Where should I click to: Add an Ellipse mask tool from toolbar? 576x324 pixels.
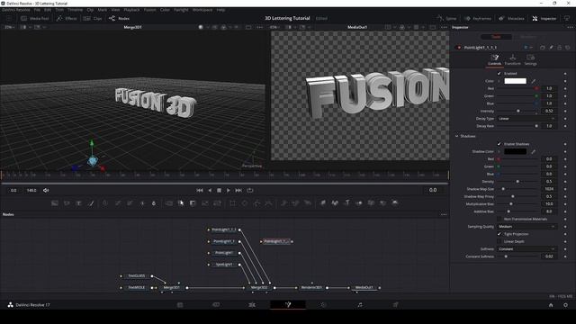[x=245, y=203]
